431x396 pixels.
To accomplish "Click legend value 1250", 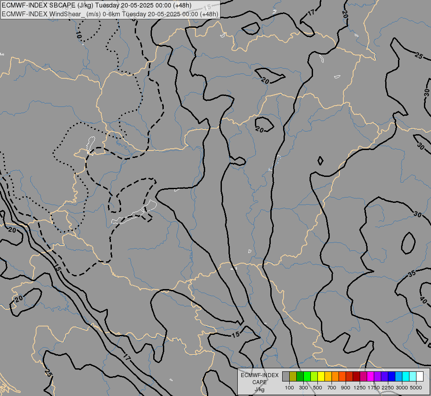I will [360, 388].
